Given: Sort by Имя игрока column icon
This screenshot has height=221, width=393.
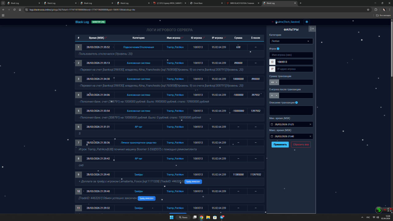Looking at the screenshot, I should point(182,38).
